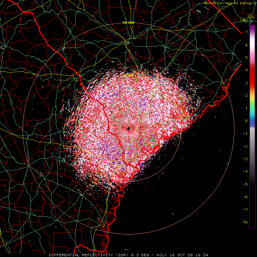257x257 pixels.
Task: Click the "6" value on the color scale
Action: coord(246,45)
